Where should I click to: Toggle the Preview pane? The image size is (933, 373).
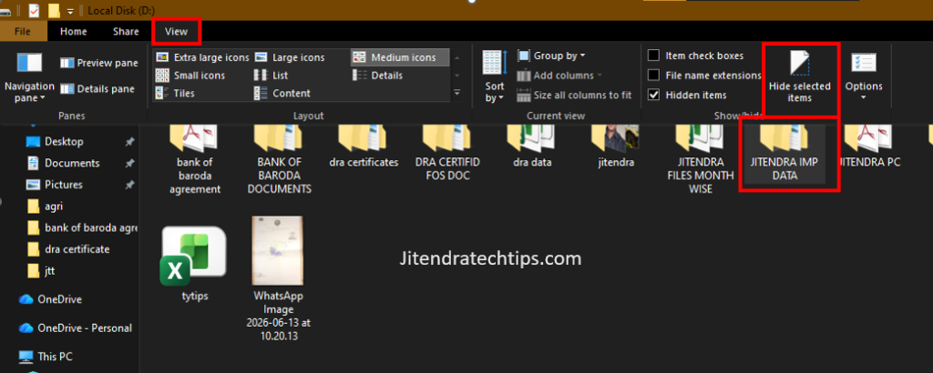98,63
